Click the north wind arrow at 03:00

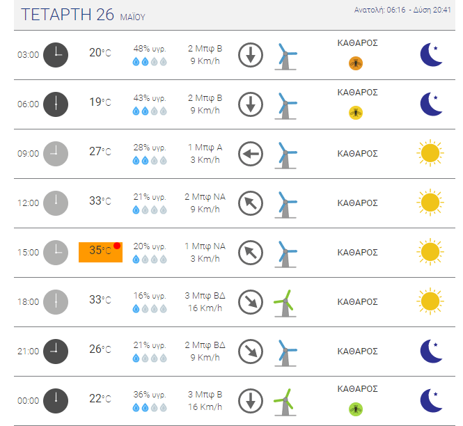(x=251, y=55)
